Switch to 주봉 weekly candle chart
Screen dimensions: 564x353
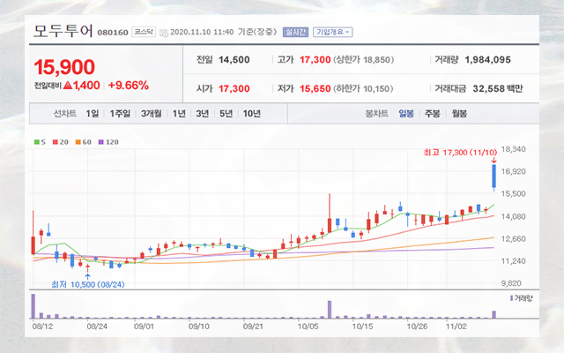[x=433, y=114]
